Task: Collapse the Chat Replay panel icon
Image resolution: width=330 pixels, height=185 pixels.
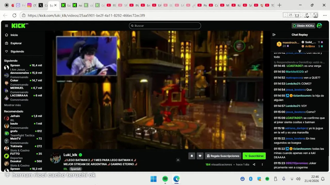Action: [x=274, y=35]
